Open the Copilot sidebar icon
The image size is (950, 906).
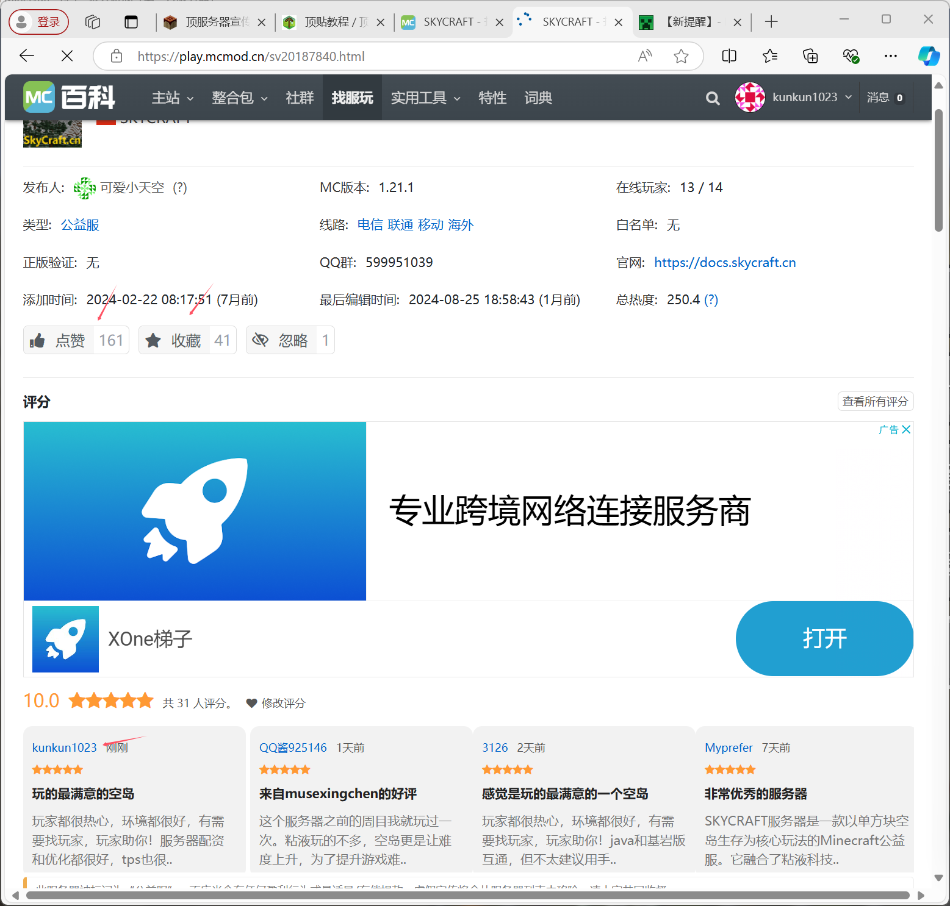(929, 56)
